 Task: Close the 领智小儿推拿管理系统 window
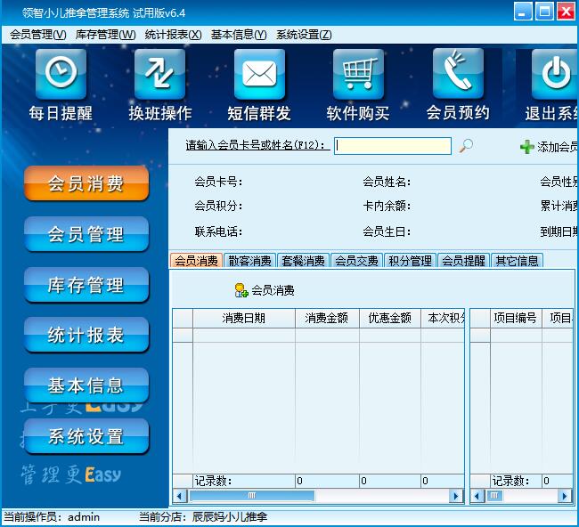566,12
